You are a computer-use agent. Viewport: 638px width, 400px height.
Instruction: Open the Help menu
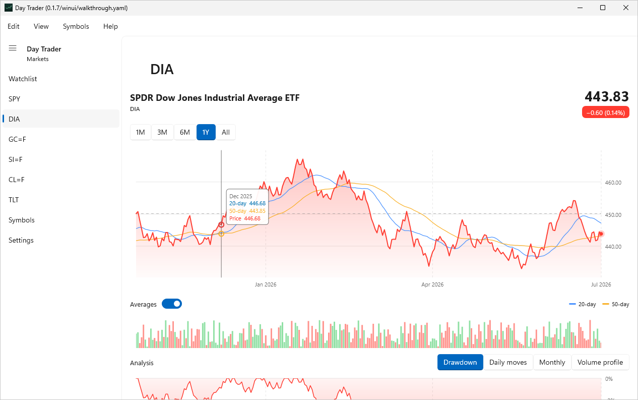[110, 26]
